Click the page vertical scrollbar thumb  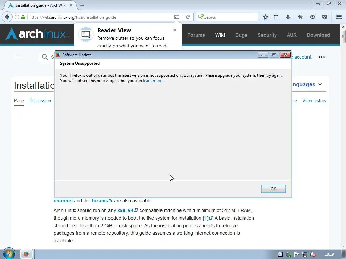[x=343, y=36]
